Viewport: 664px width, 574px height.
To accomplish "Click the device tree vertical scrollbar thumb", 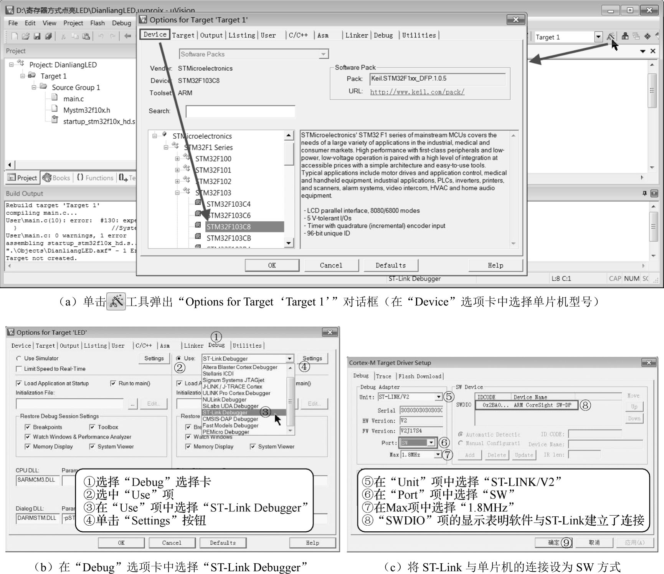I will (x=289, y=153).
